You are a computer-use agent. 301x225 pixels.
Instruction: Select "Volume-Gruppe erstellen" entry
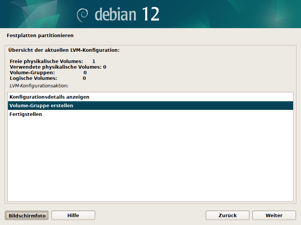(x=41, y=106)
